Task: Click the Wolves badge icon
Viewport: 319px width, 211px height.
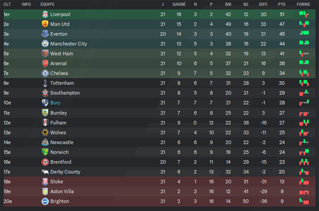Action: tap(45, 133)
